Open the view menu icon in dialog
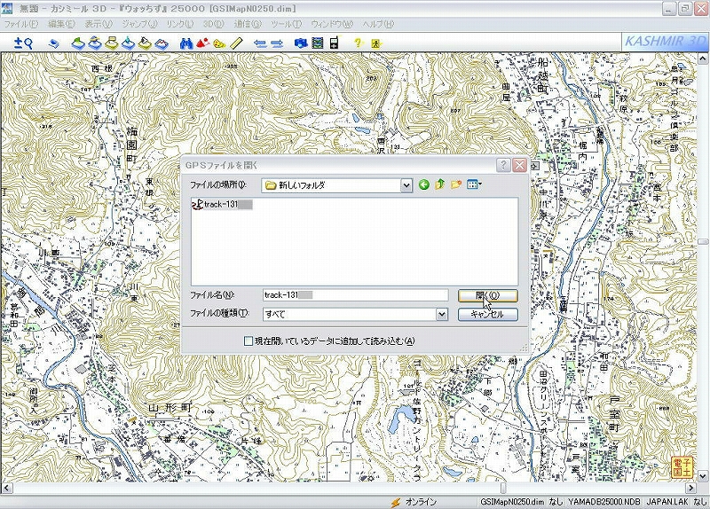Screen dimensions: 710x509 click(x=474, y=184)
